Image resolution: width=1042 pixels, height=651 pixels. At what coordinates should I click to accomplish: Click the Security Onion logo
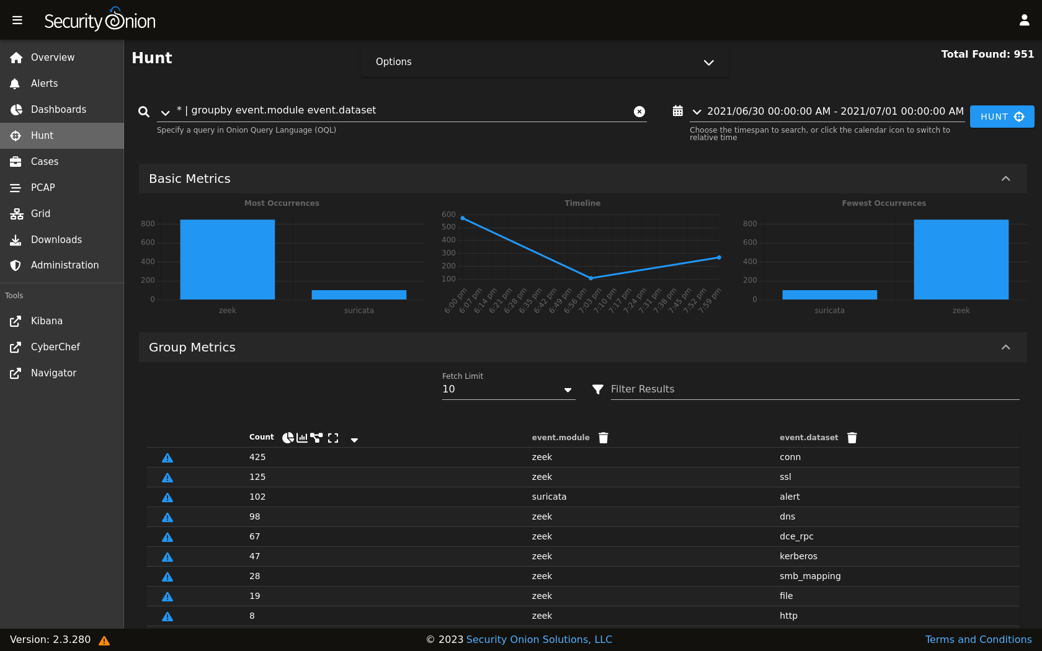pos(100,20)
